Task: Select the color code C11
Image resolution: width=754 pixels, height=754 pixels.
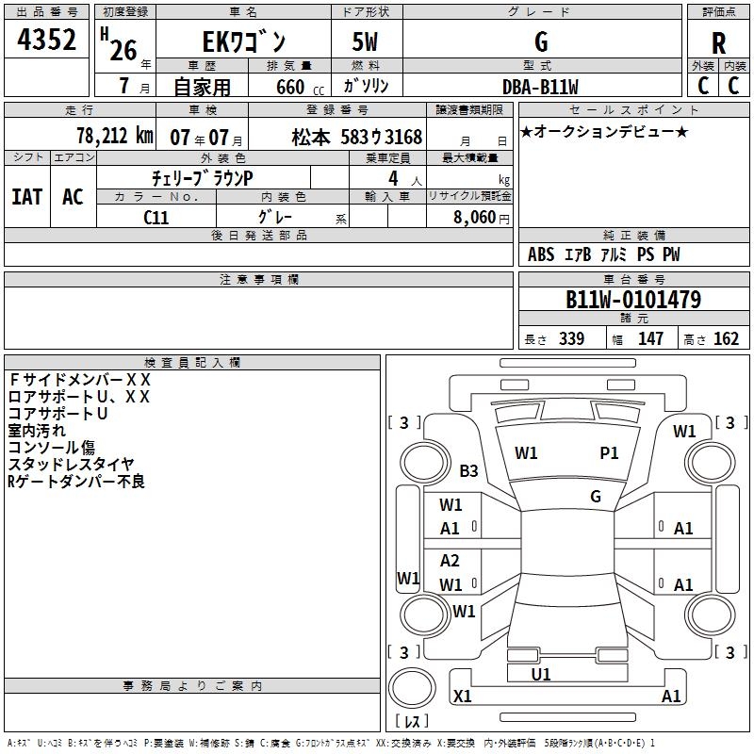Action: (x=156, y=216)
